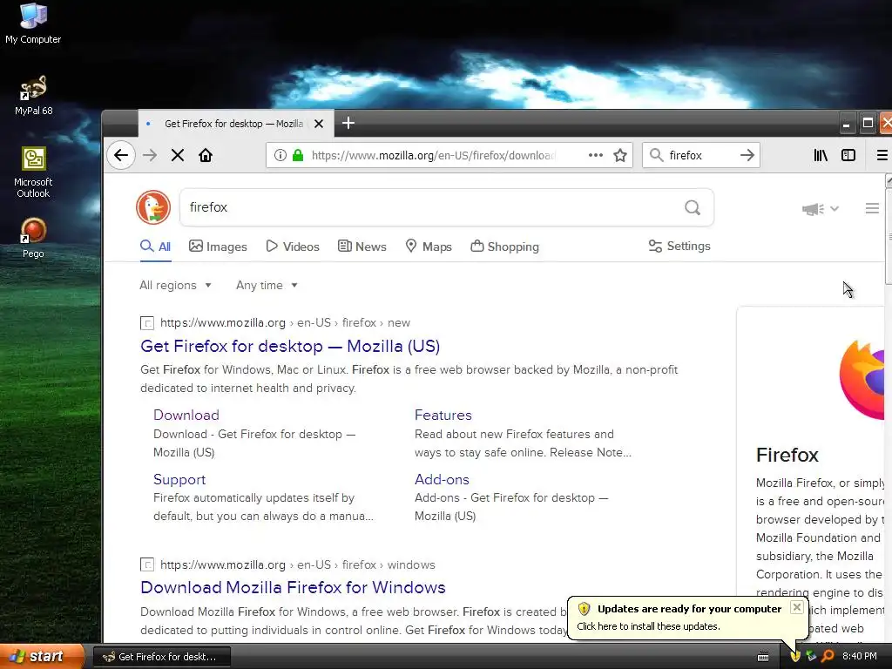The image size is (892, 669).
Task: Click the forward navigation arrow
Action: pyautogui.click(x=150, y=155)
